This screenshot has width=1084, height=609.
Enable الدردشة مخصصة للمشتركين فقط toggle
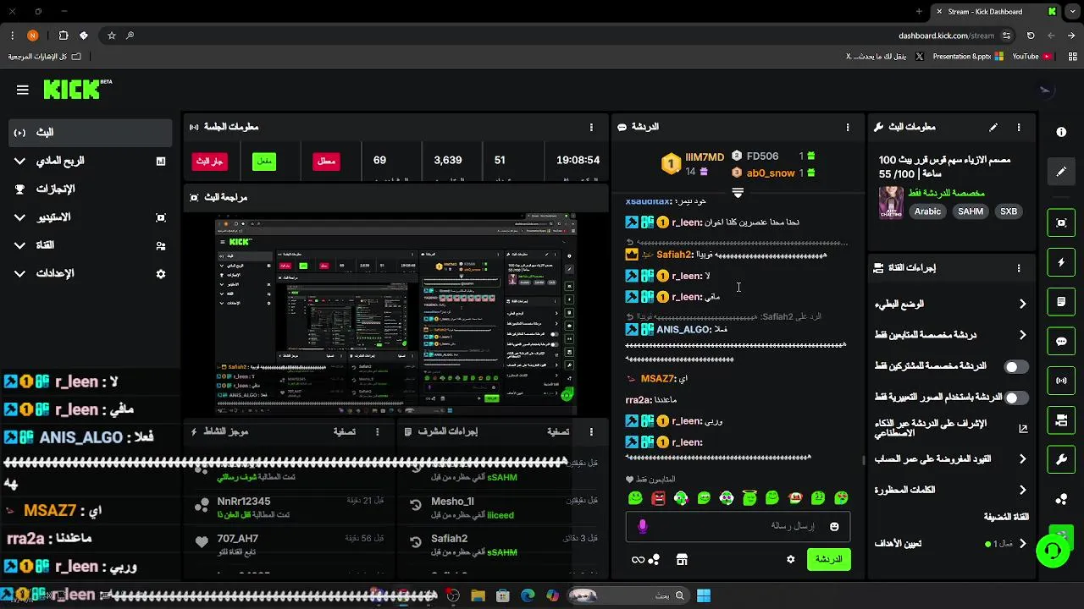tap(1016, 366)
